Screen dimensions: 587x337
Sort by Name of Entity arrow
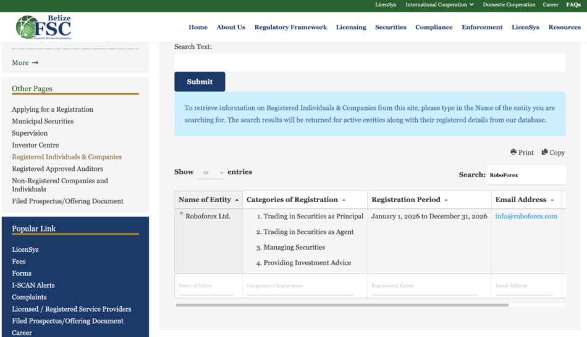pos(237,200)
